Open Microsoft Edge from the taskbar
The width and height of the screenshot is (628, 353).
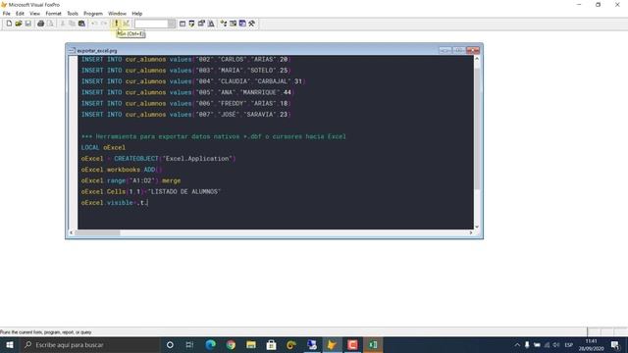point(210,344)
